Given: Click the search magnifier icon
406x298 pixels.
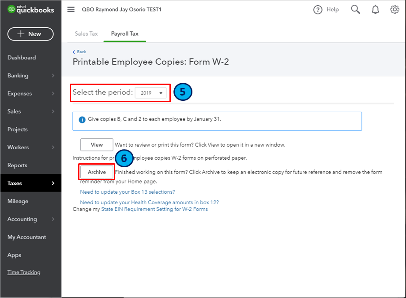Looking at the screenshot, I should point(355,10).
